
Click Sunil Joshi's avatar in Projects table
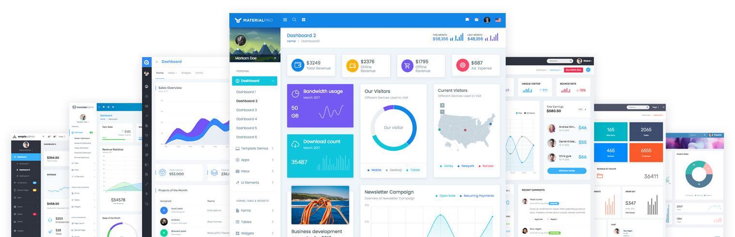[164, 210]
